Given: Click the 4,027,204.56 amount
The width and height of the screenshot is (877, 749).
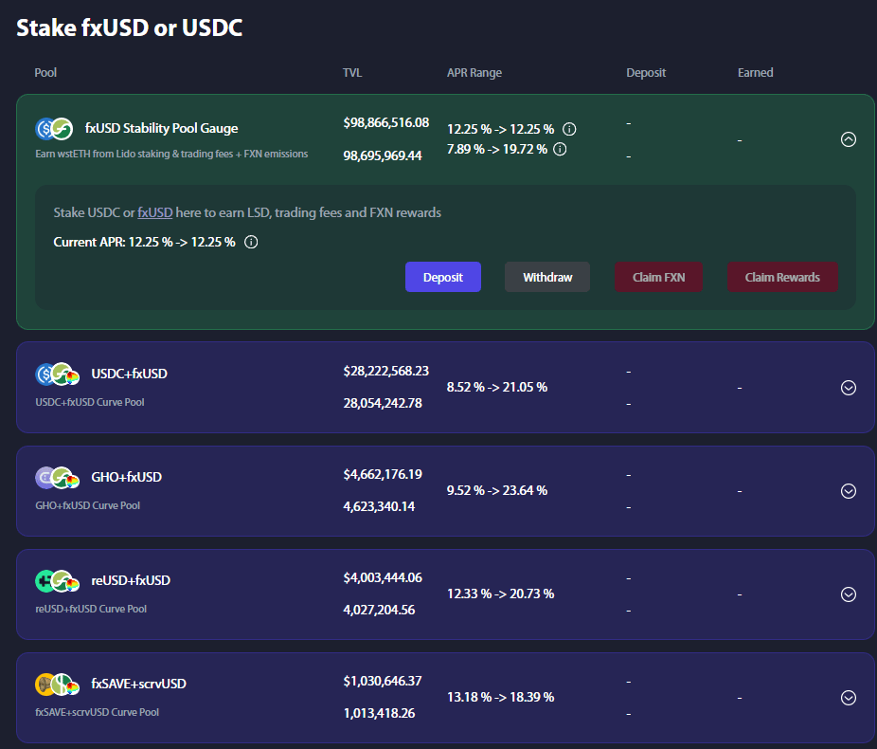Looking at the screenshot, I should pos(379,610).
